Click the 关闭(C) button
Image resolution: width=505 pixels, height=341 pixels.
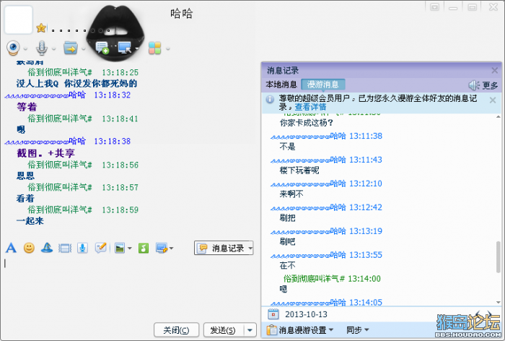[176, 330]
